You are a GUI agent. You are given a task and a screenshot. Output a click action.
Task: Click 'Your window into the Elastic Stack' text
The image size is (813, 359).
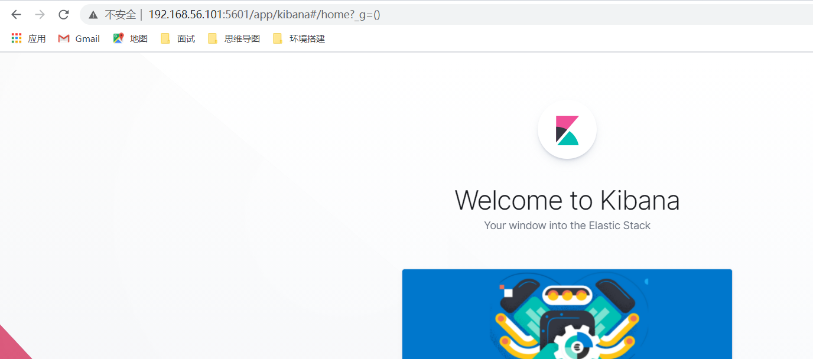(567, 226)
